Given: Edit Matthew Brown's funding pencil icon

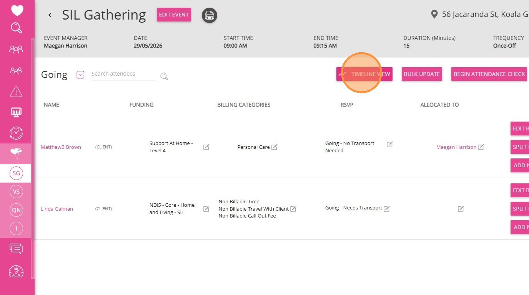Looking at the screenshot, I should coord(206,147).
